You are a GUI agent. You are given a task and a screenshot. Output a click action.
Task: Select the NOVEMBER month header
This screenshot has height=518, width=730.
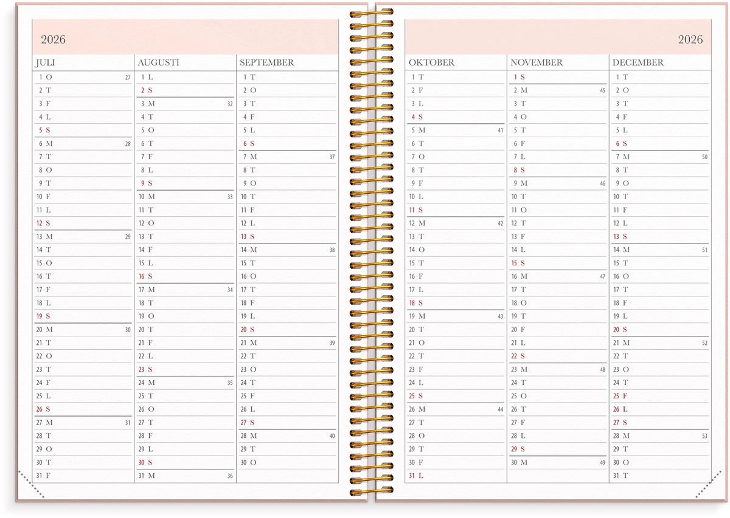click(537, 63)
